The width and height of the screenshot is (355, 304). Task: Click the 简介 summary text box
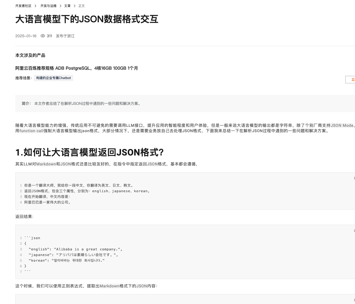coord(185,103)
